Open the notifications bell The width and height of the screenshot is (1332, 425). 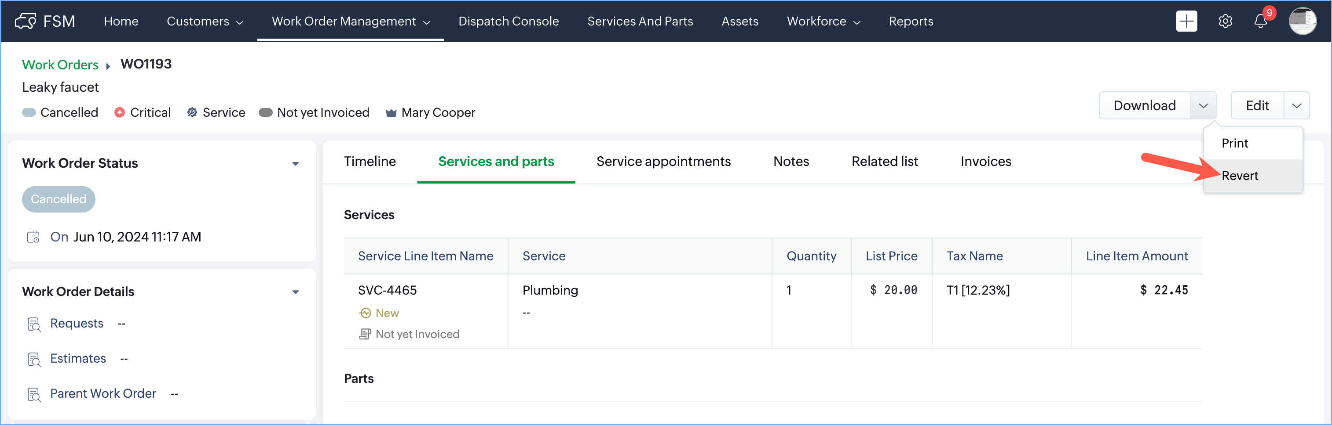(x=1260, y=21)
